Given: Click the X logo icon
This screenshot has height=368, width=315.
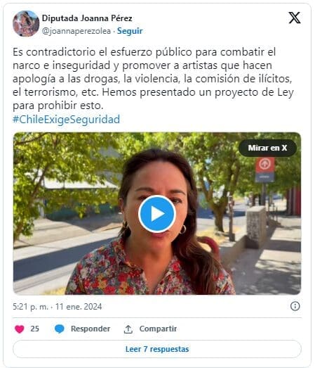Looking at the screenshot, I should pyautogui.click(x=295, y=18).
